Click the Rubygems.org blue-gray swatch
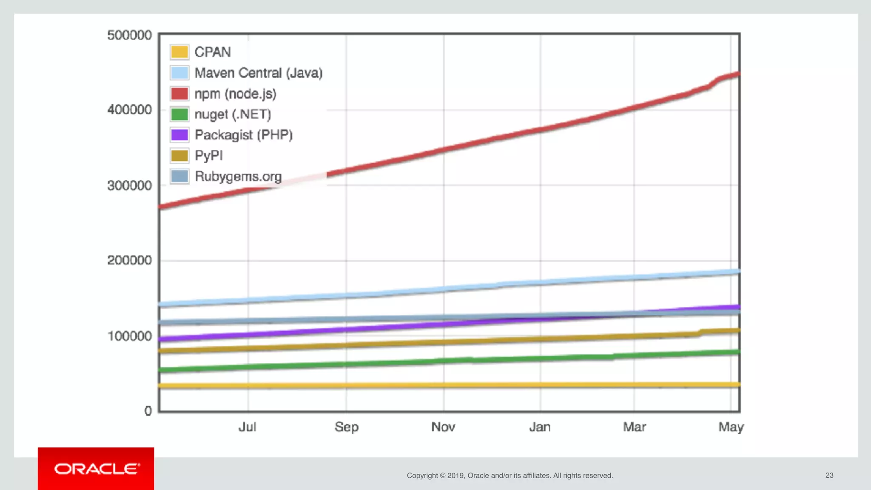 179,176
